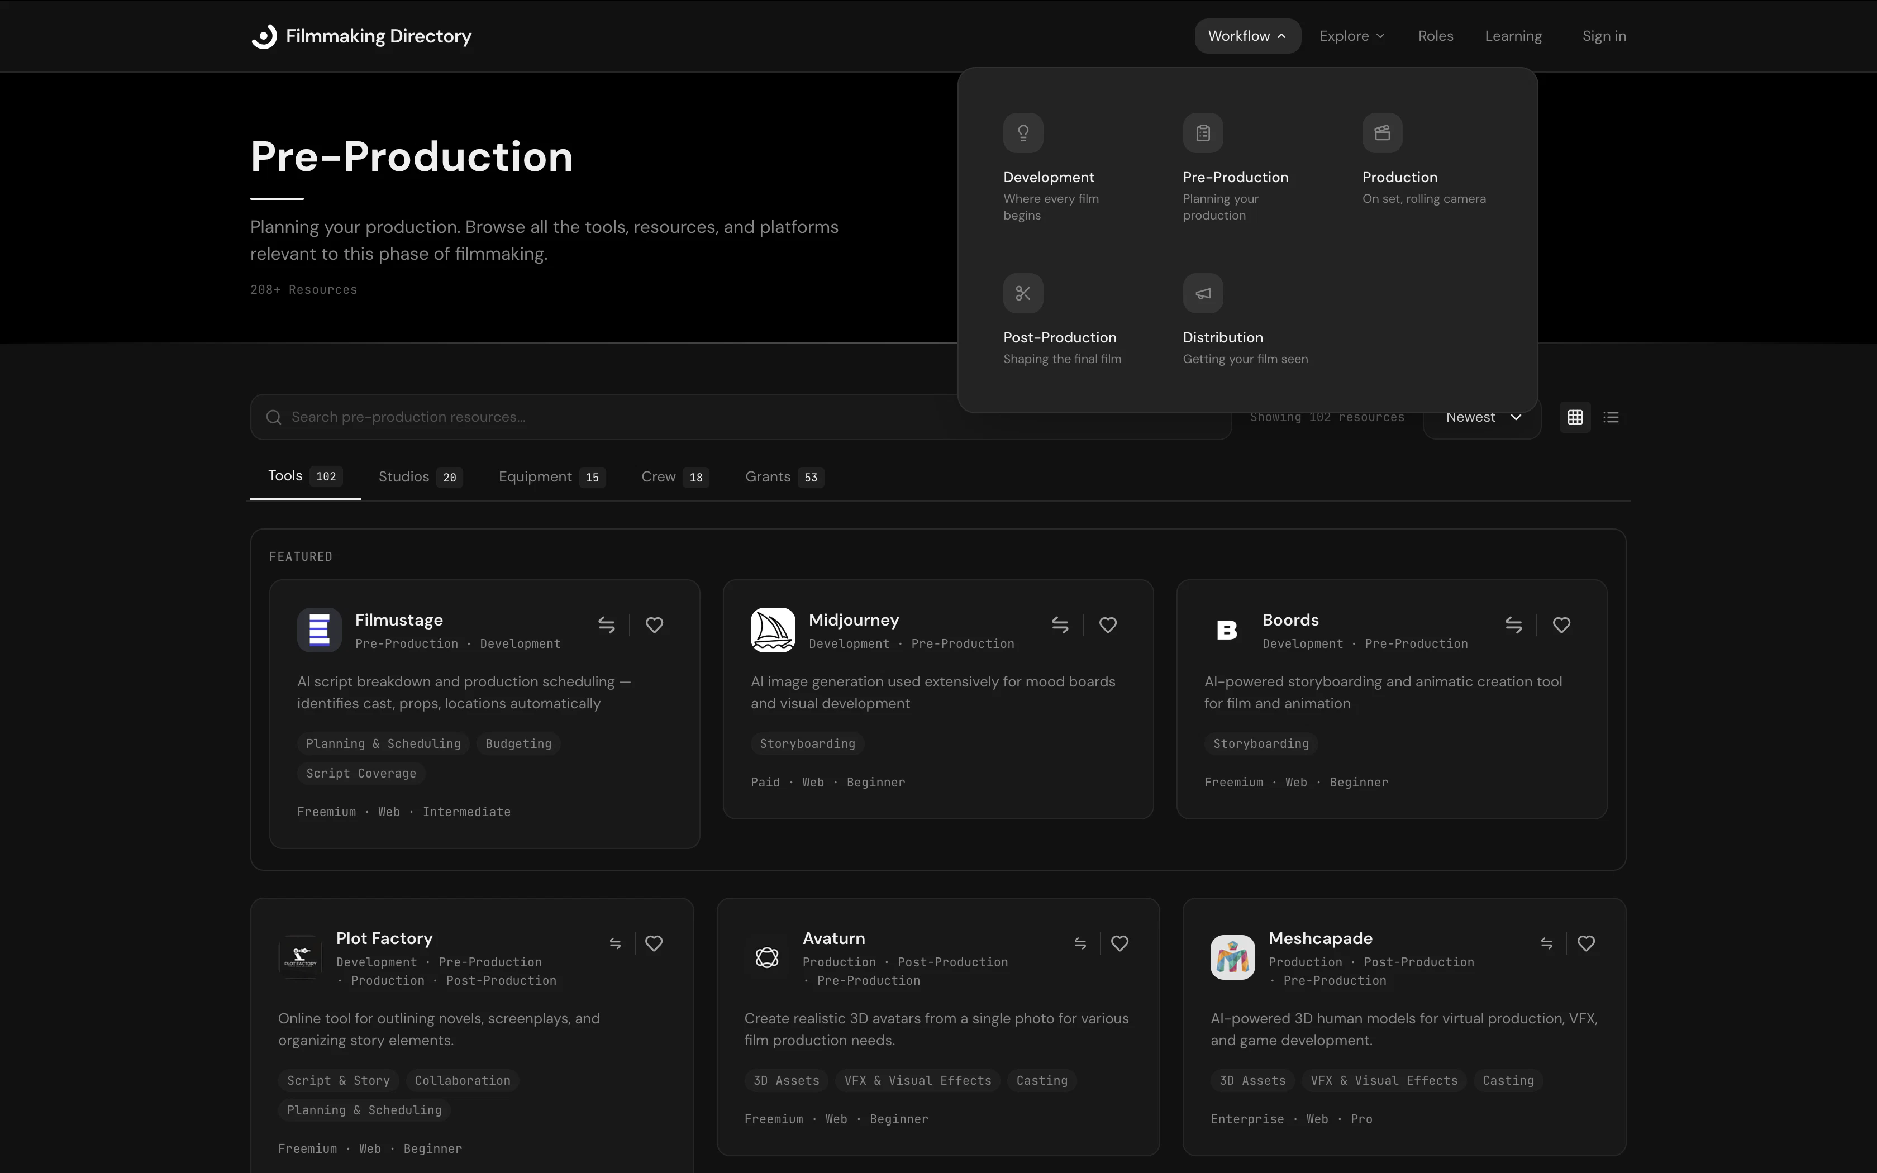
Task: Expand the Explore navigation dropdown
Action: [x=1351, y=36]
